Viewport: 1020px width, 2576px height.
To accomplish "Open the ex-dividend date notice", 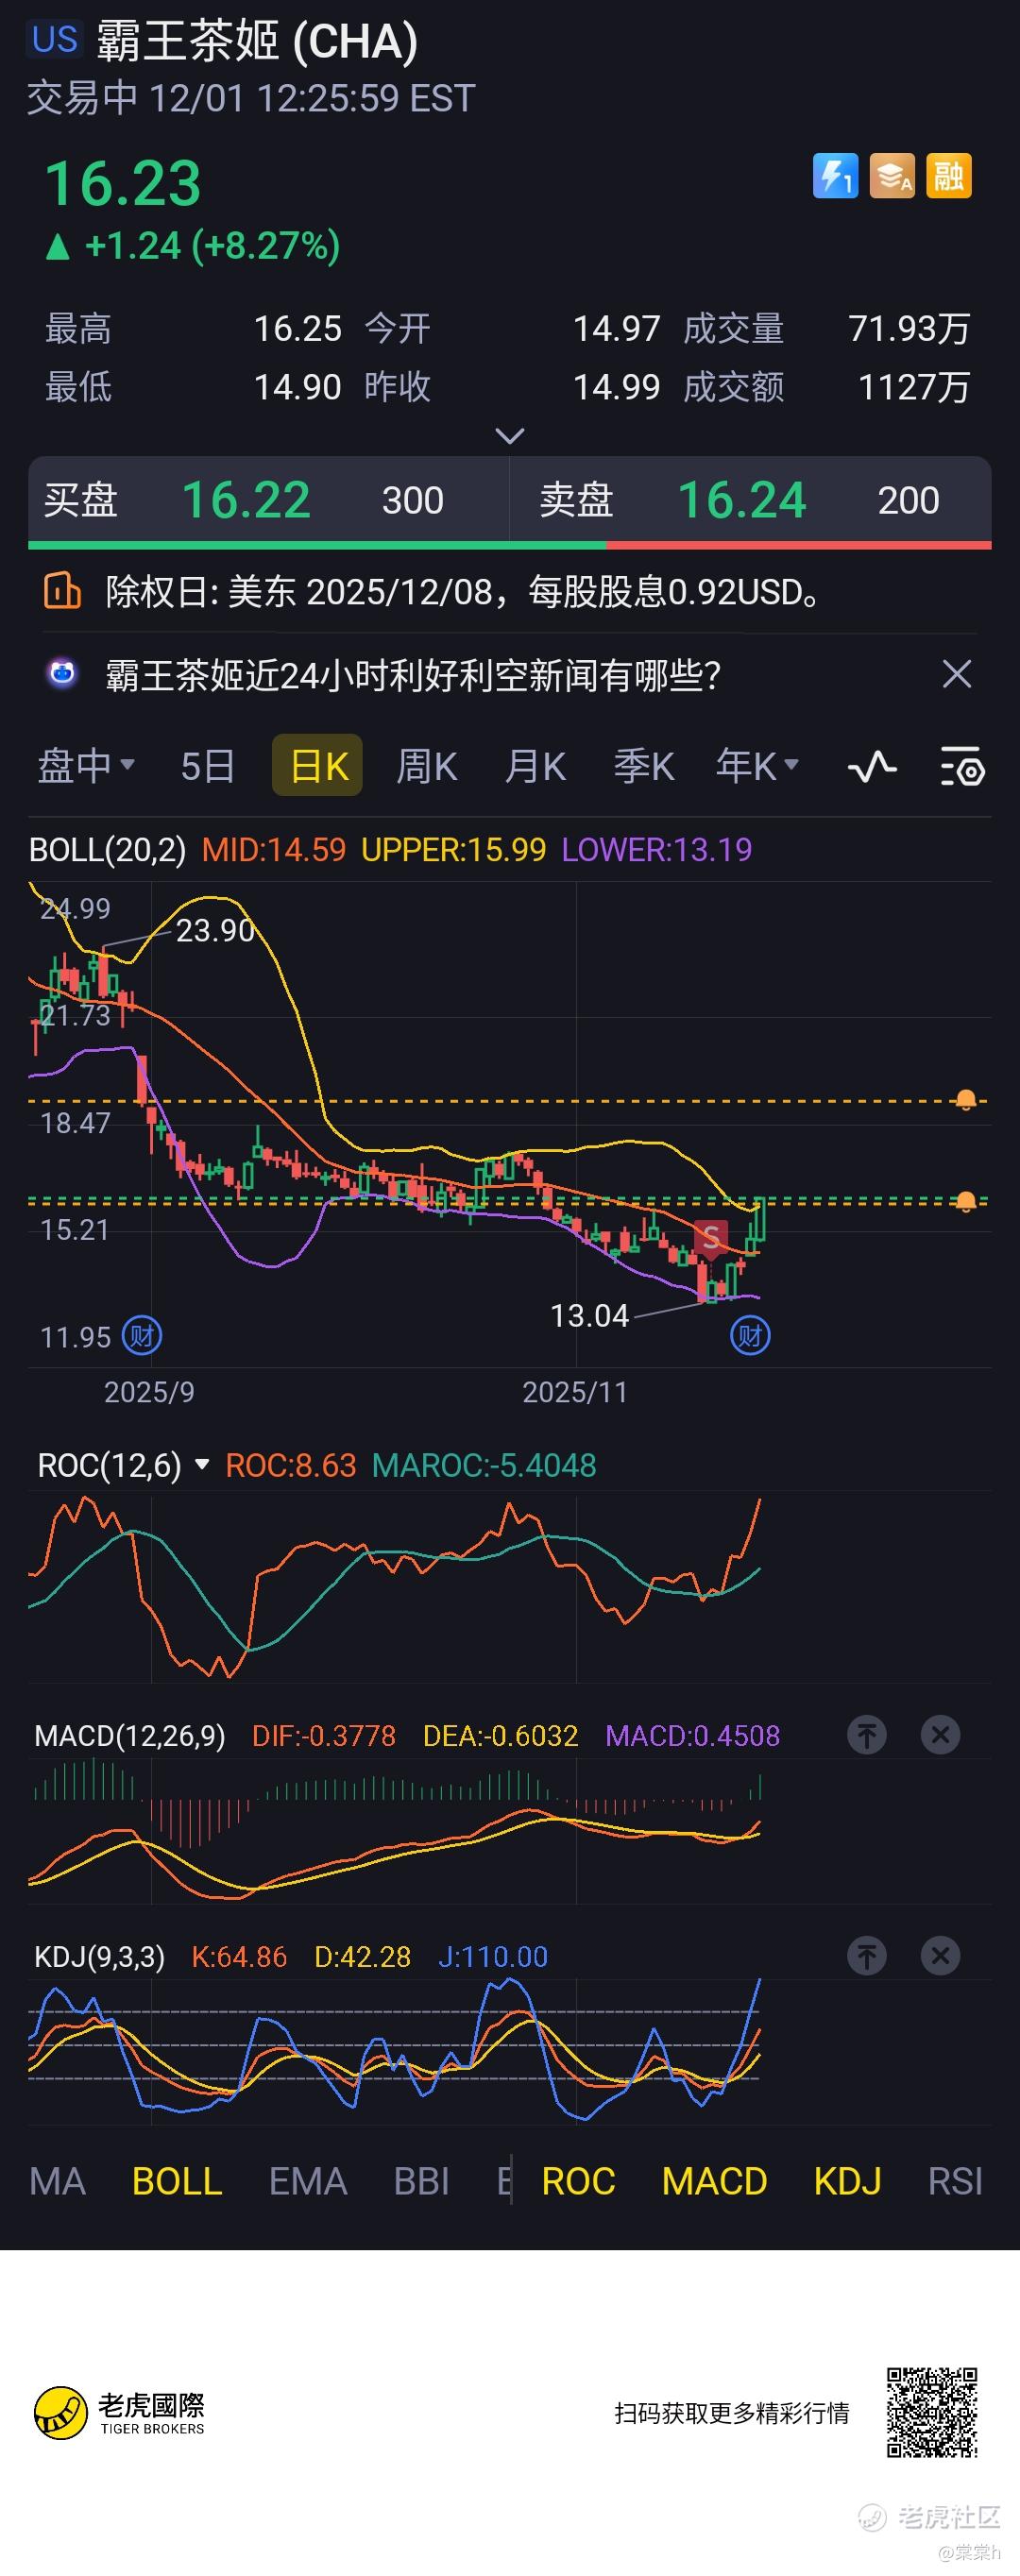I will (x=464, y=592).
